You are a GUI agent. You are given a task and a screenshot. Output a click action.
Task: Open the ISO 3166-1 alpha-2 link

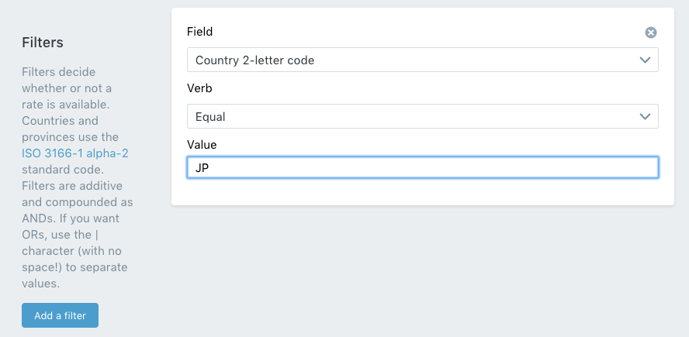pos(75,153)
